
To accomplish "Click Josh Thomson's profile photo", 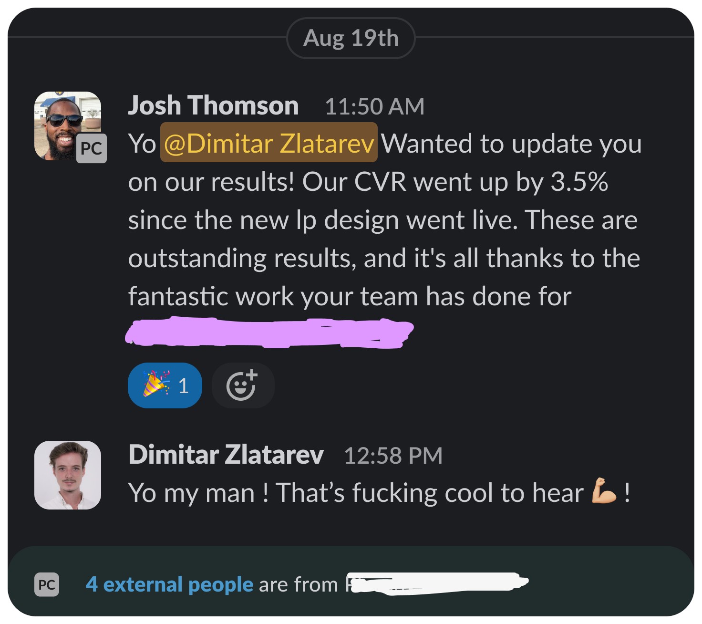I will (68, 126).
